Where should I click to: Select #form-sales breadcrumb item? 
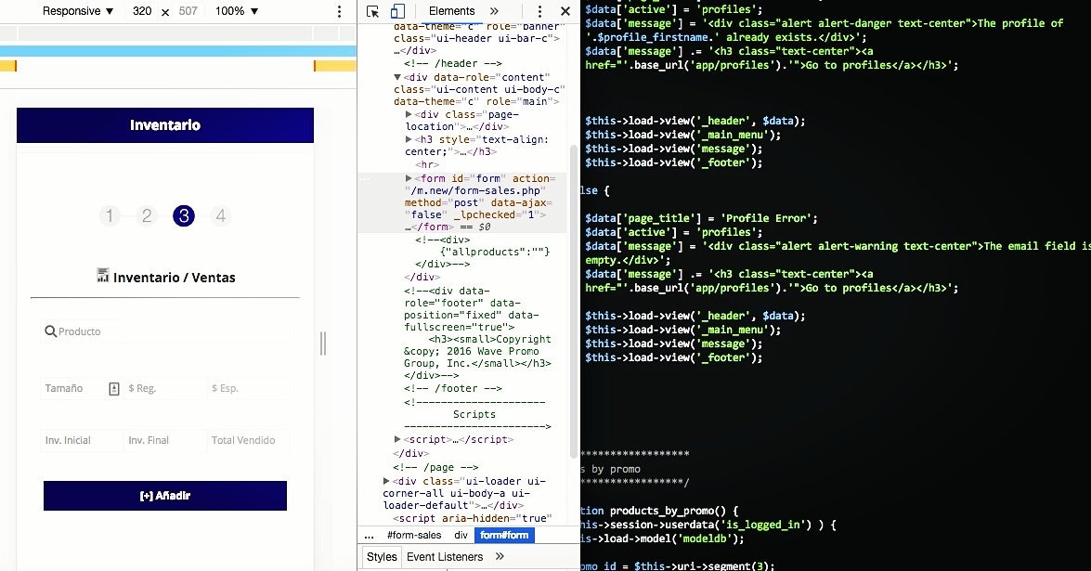[x=414, y=535]
